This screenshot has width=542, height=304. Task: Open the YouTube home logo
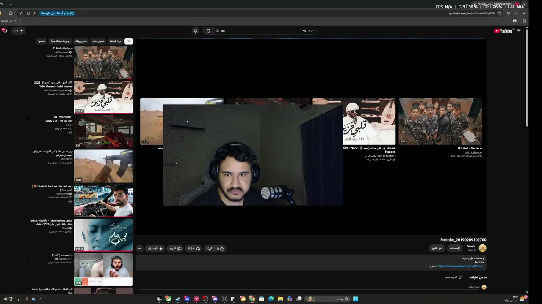click(503, 31)
